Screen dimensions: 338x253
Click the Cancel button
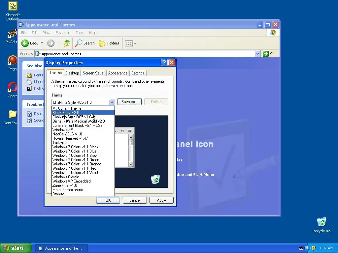(x=135, y=200)
